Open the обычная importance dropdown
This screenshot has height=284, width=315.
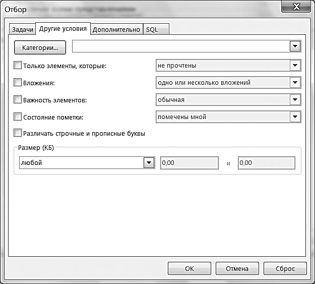[x=295, y=99]
